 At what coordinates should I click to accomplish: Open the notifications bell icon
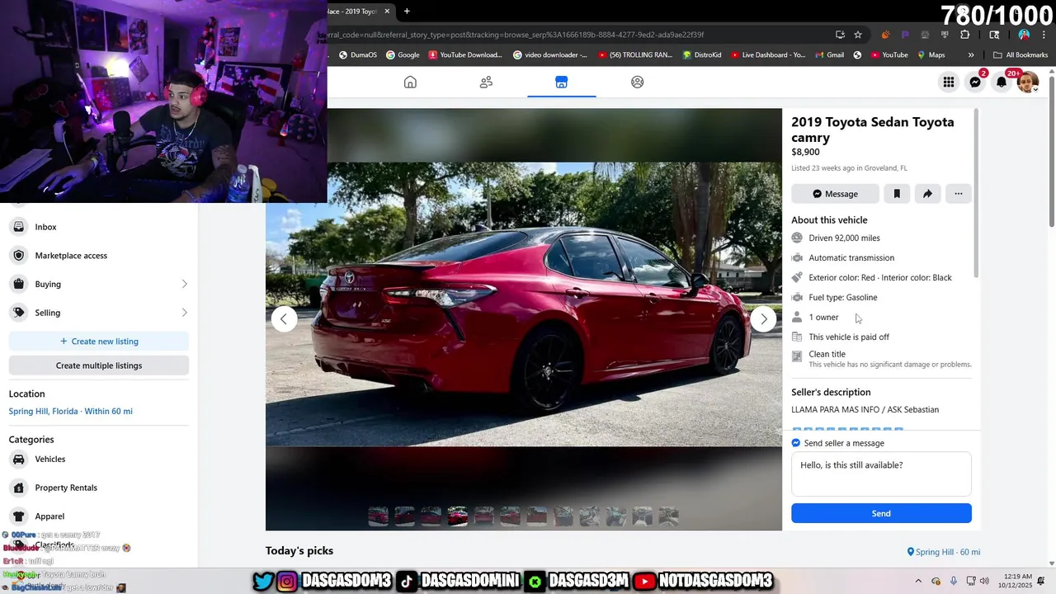click(x=1002, y=82)
